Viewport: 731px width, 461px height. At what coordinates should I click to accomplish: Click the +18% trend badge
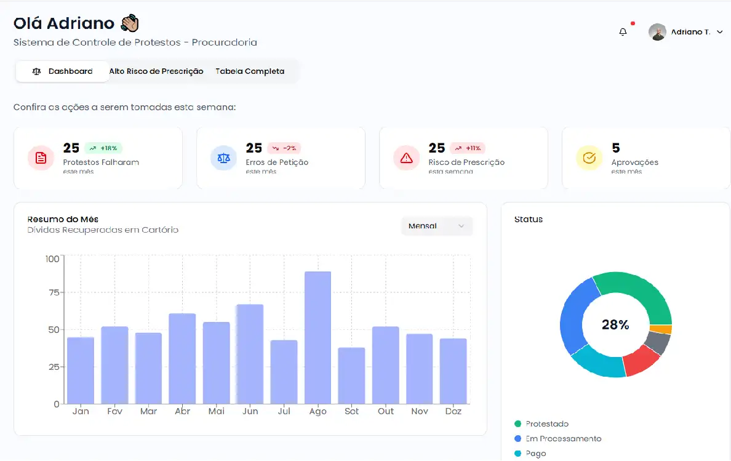[103, 148]
